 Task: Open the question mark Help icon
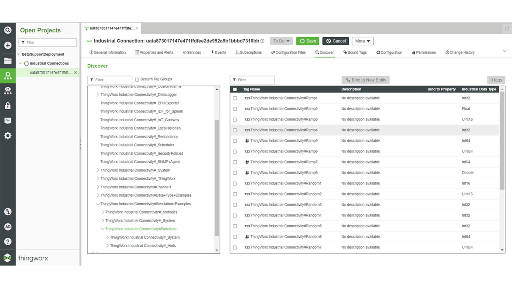(8, 242)
